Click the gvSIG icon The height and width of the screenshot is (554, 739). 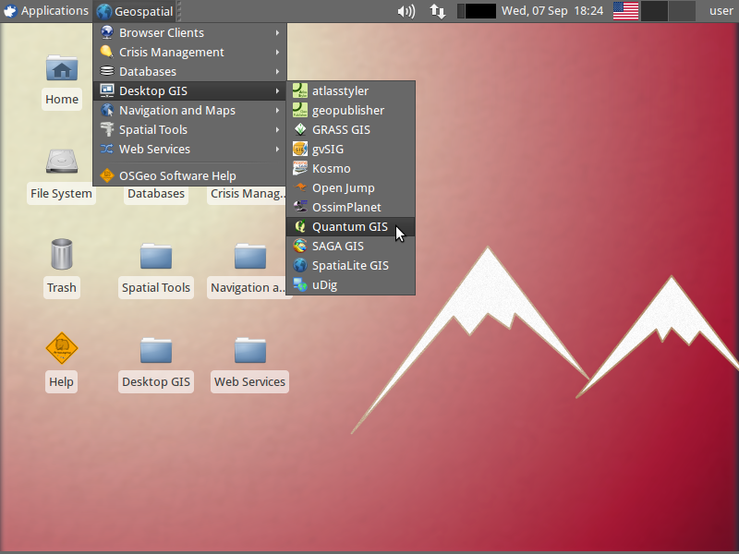coord(299,149)
